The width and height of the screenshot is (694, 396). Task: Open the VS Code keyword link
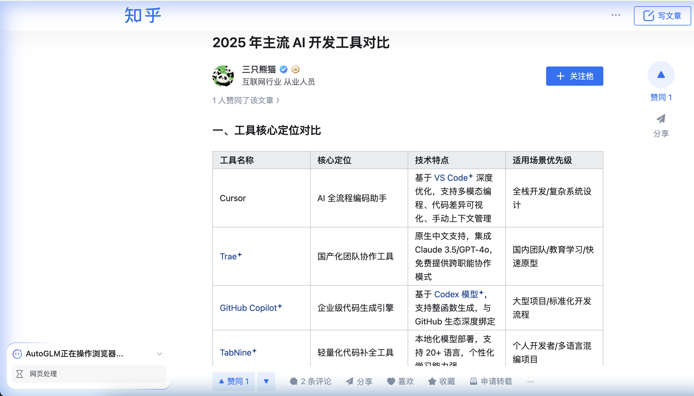click(454, 178)
